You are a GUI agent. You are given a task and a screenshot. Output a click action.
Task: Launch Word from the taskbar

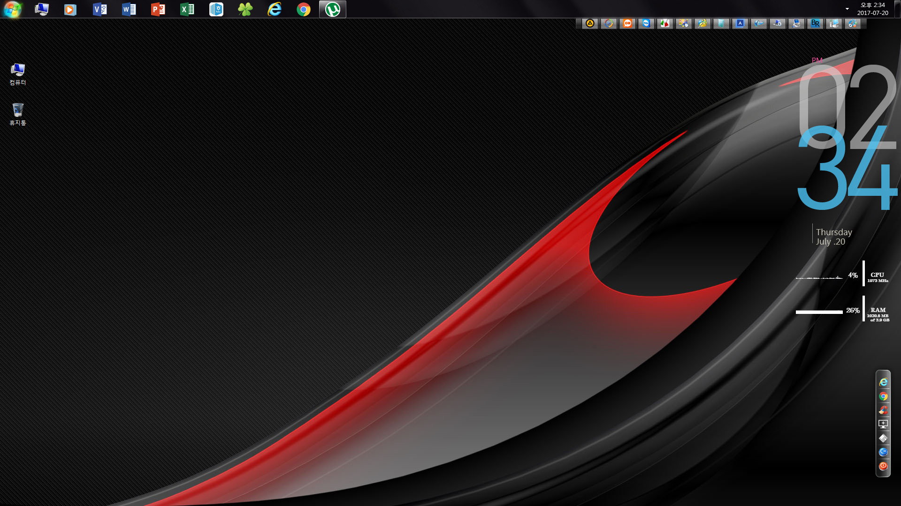pos(129,9)
